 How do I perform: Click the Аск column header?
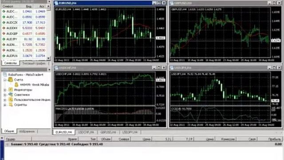pos(40,6)
